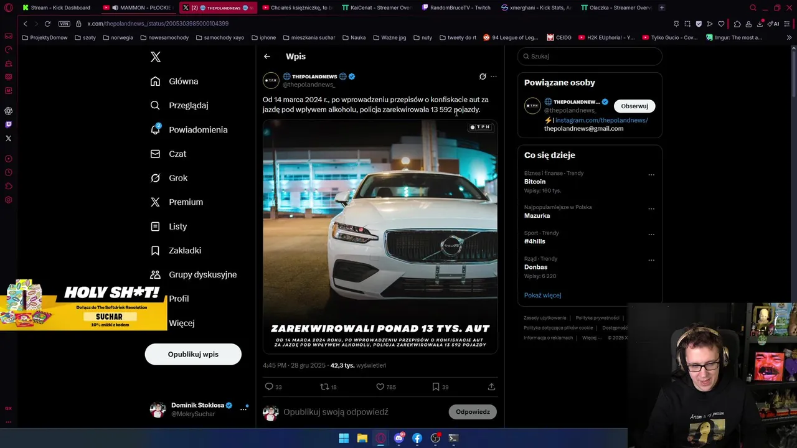
Task: Open Zakładki bookmarks
Action: pyautogui.click(x=176, y=250)
